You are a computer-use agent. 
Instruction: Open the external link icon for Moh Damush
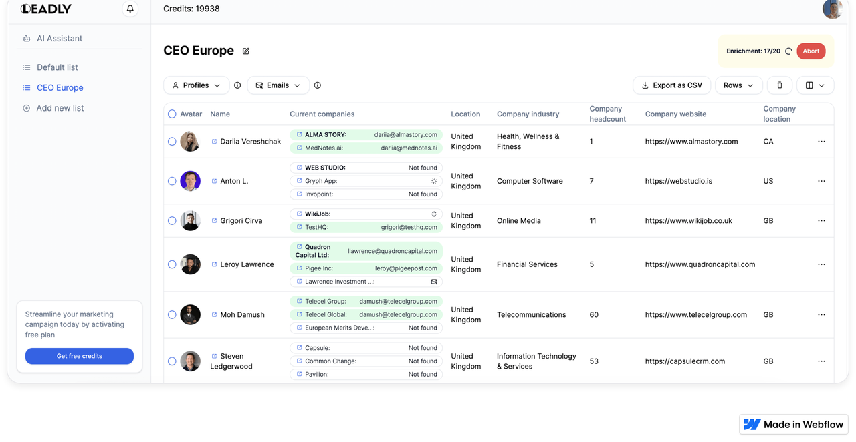[214, 314]
